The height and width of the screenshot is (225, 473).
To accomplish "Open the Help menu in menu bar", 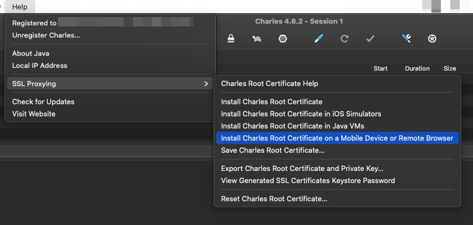I will click(20, 7).
